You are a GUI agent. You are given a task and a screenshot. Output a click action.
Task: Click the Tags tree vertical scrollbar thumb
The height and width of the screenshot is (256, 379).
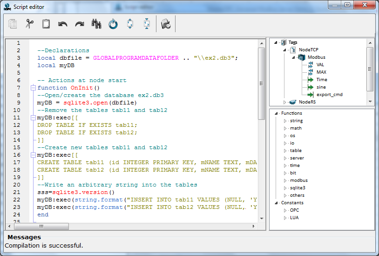click(370, 69)
